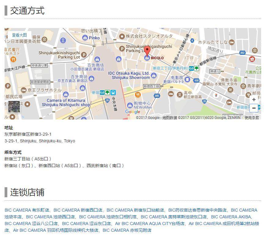Click the 乘车方式 subheading
The image size is (266, 236).
coord(13,152)
